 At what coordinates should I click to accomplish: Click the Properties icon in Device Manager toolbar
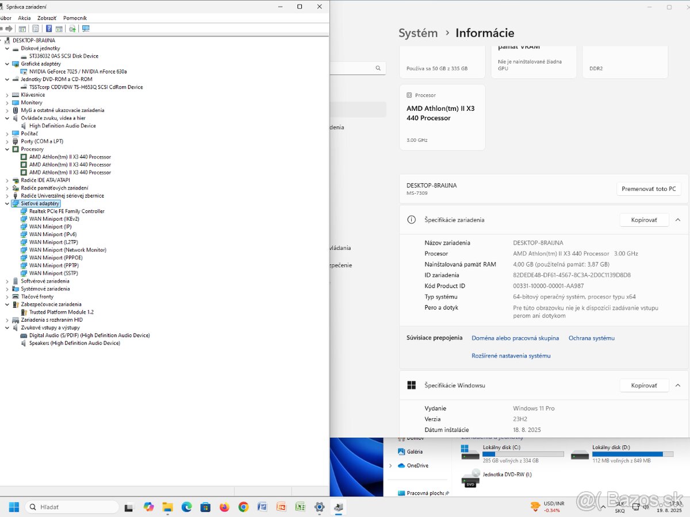click(35, 28)
